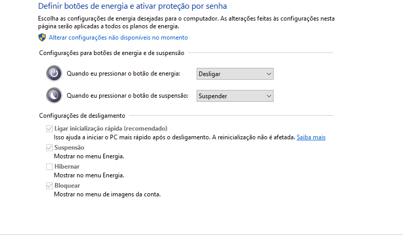Click the 'Definir botões de energia' page heading
This screenshot has width=403, height=238.
point(132,6)
